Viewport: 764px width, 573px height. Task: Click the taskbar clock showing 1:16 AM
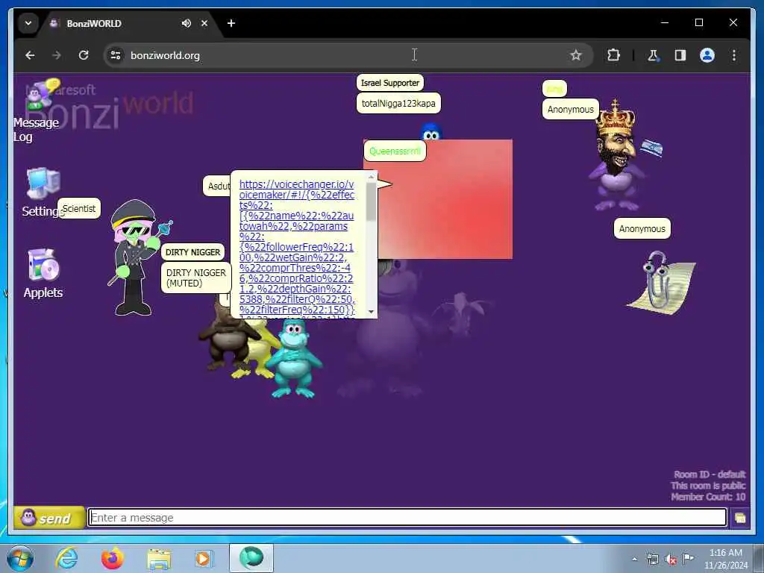725,559
